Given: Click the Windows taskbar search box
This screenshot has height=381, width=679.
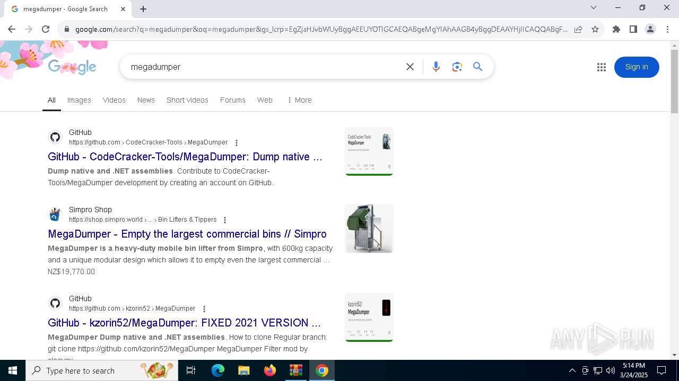Looking at the screenshot, I should pos(102,370).
